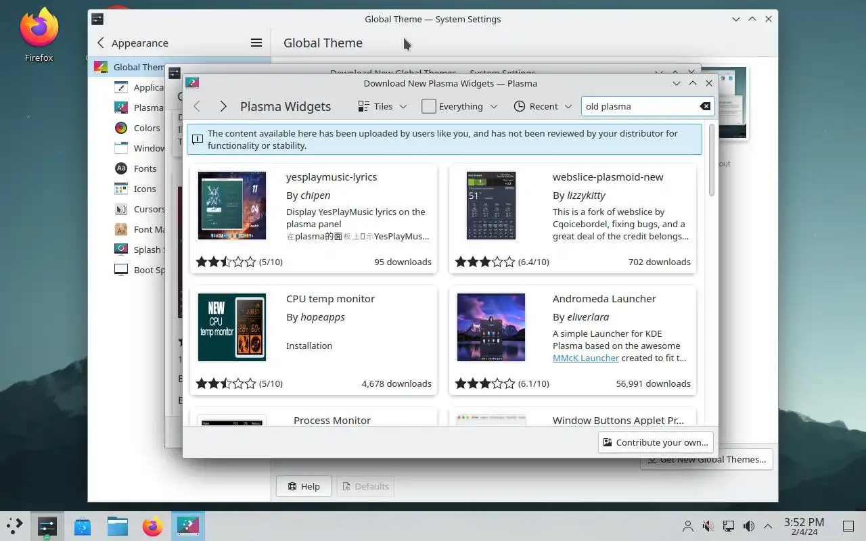Open Window Decorations sidebar icon

click(121, 148)
